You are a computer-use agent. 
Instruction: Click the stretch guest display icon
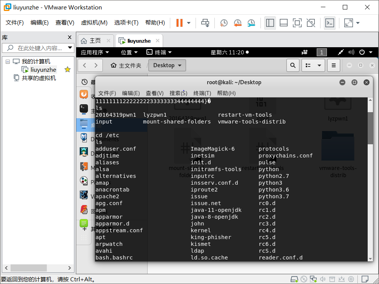pyautogui.click(x=348, y=23)
